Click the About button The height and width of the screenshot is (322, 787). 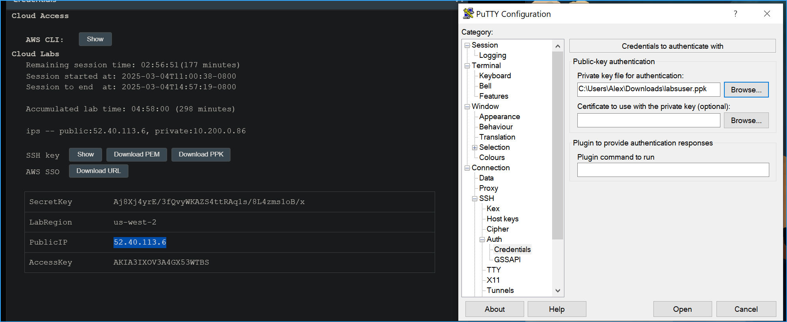pos(495,309)
